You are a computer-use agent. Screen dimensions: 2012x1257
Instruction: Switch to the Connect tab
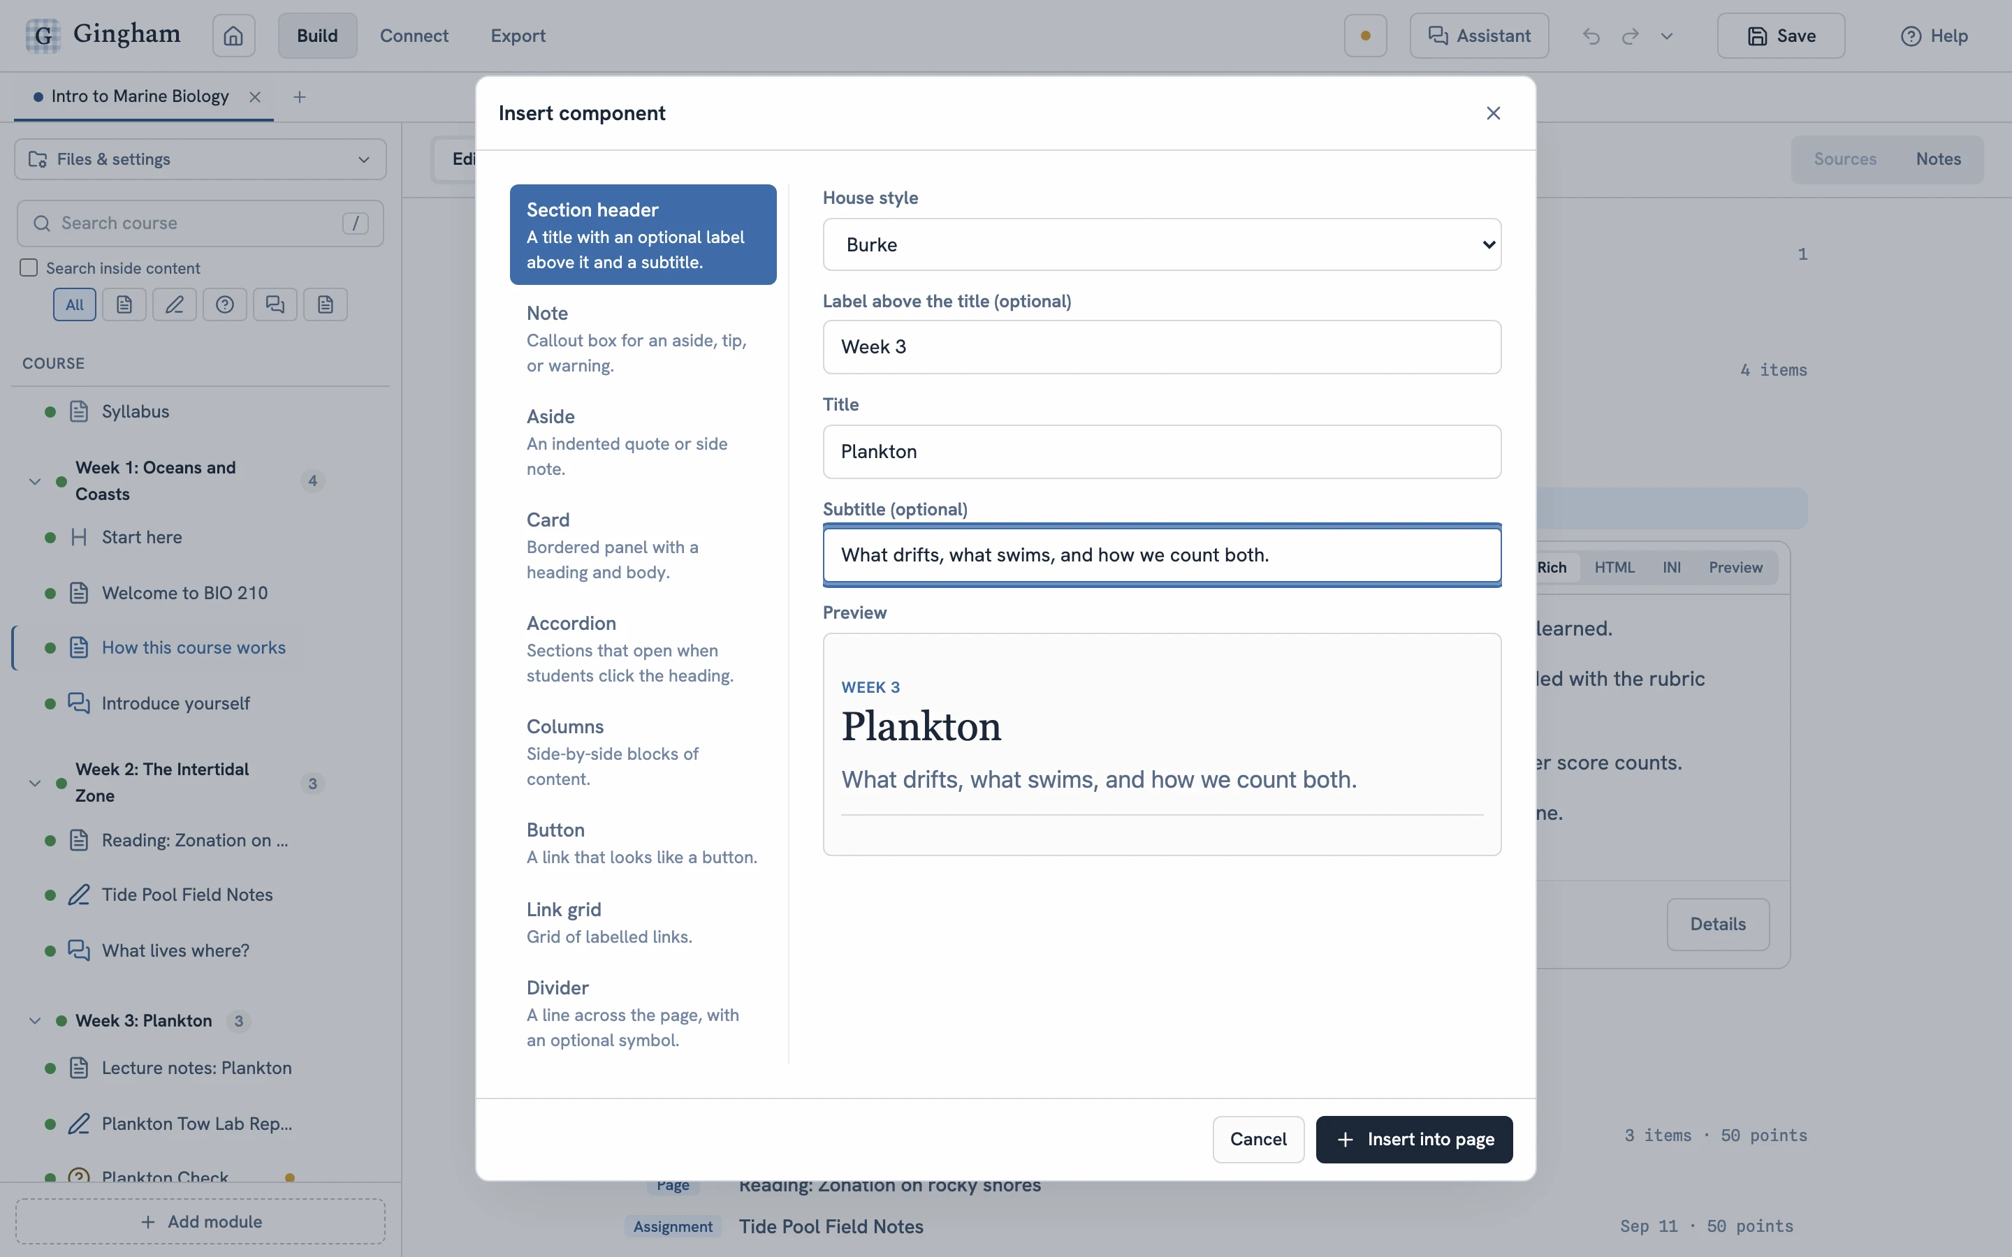pyautogui.click(x=414, y=36)
